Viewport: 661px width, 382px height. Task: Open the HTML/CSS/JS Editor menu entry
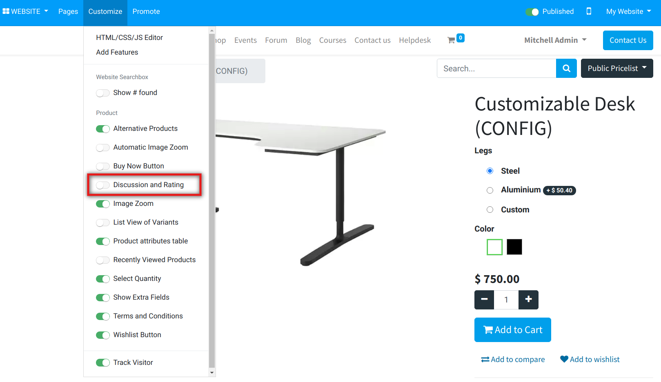pyautogui.click(x=129, y=38)
